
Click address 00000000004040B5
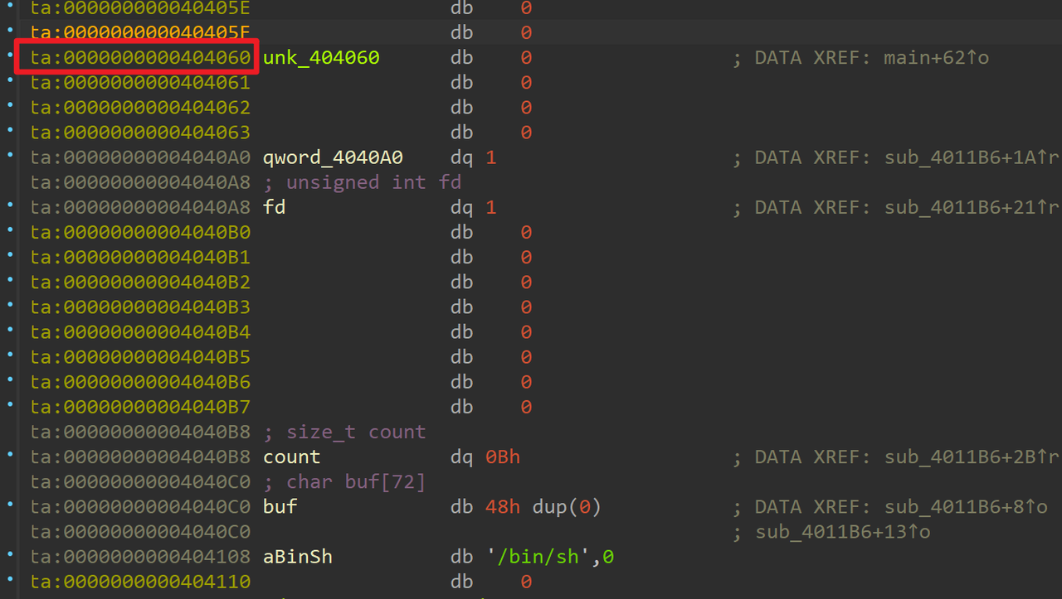coord(141,357)
